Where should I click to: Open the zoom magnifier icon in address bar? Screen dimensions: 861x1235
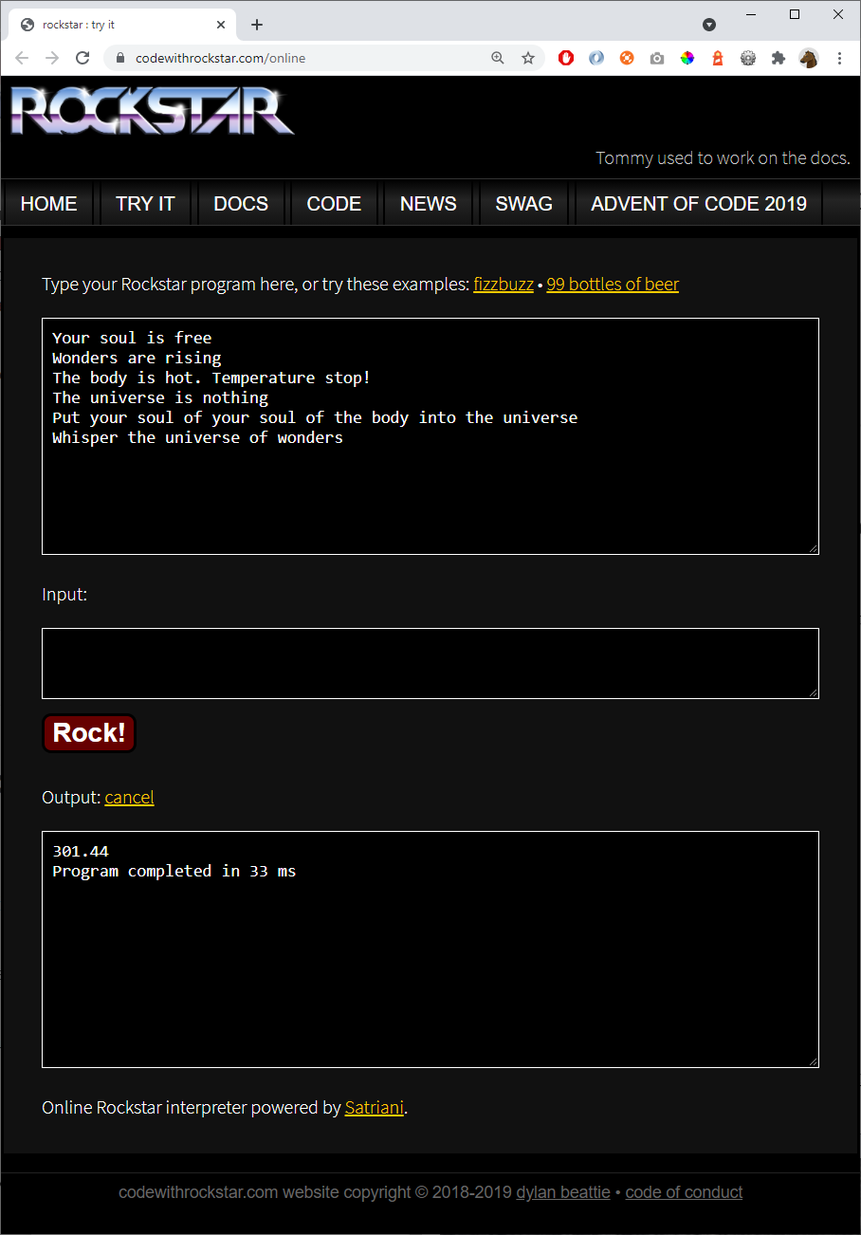pos(498,58)
